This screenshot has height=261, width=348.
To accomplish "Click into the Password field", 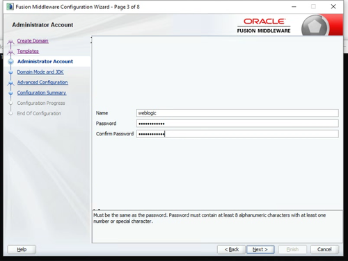I will click(237, 124).
